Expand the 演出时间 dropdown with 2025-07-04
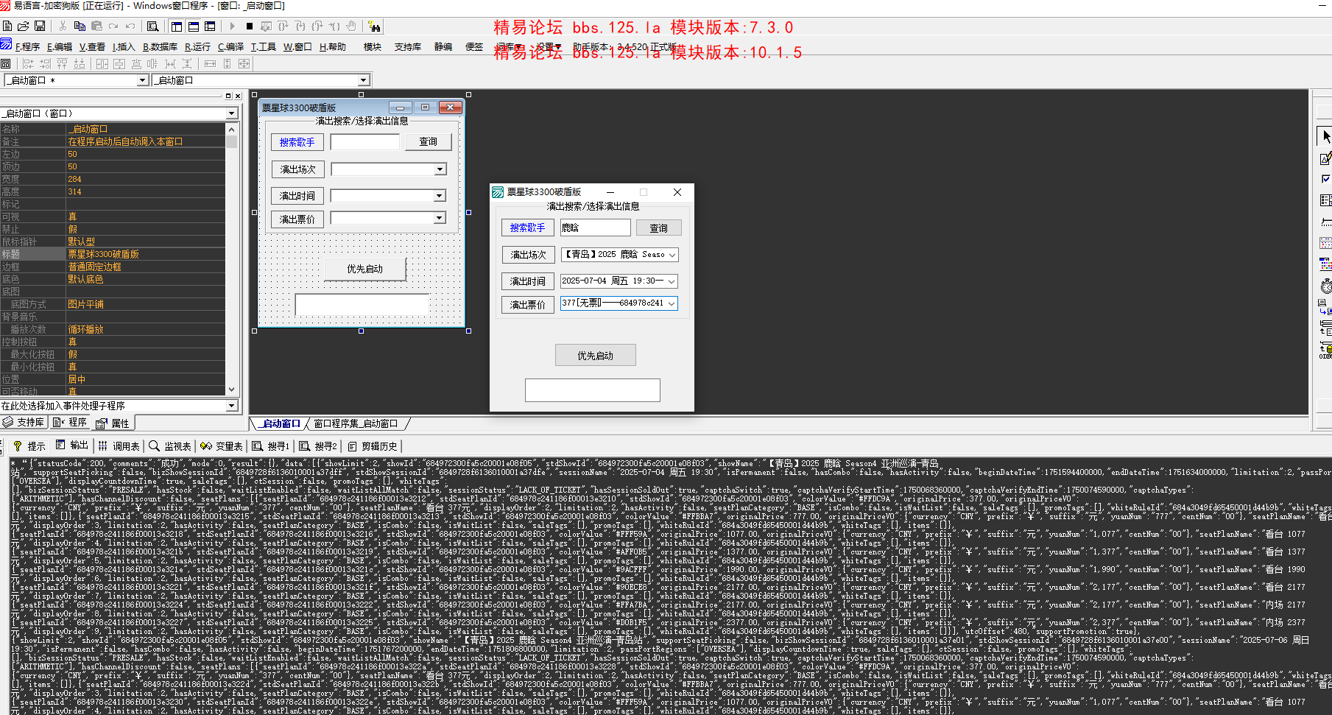This screenshot has width=1332, height=715. click(672, 281)
